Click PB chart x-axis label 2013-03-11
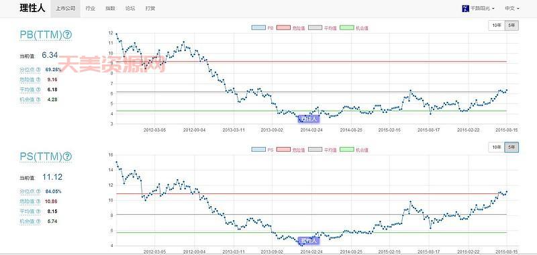 234,130
